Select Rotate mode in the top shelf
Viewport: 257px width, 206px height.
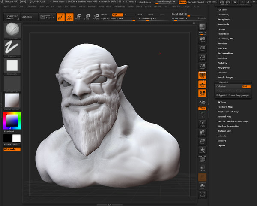[x=96, y=17]
